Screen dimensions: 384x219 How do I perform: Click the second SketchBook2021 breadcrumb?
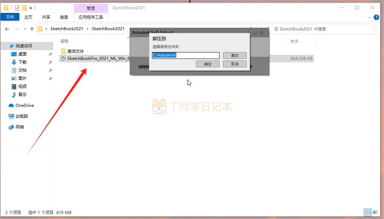pos(108,29)
